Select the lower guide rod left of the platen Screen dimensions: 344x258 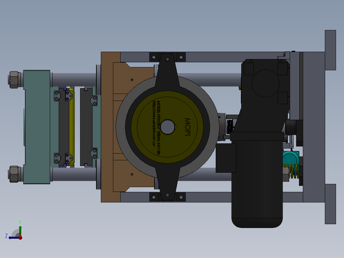[74, 174]
